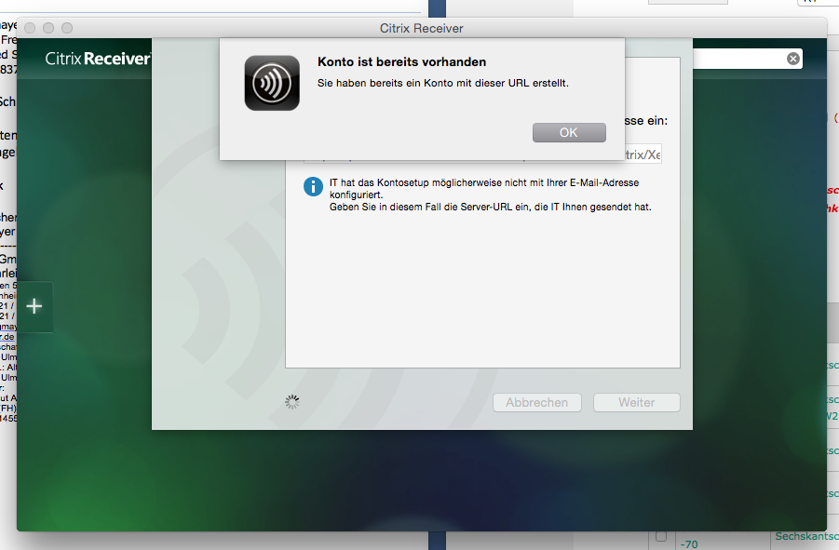Click the Citrix Receiver logo
This screenshot has height=550, width=839.
pos(98,59)
